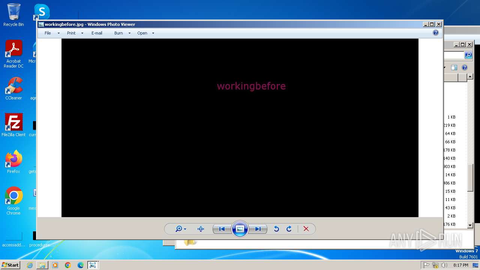Viewport: 480px width, 270px height.
Task: Open the File menu
Action: coord(48,33)
